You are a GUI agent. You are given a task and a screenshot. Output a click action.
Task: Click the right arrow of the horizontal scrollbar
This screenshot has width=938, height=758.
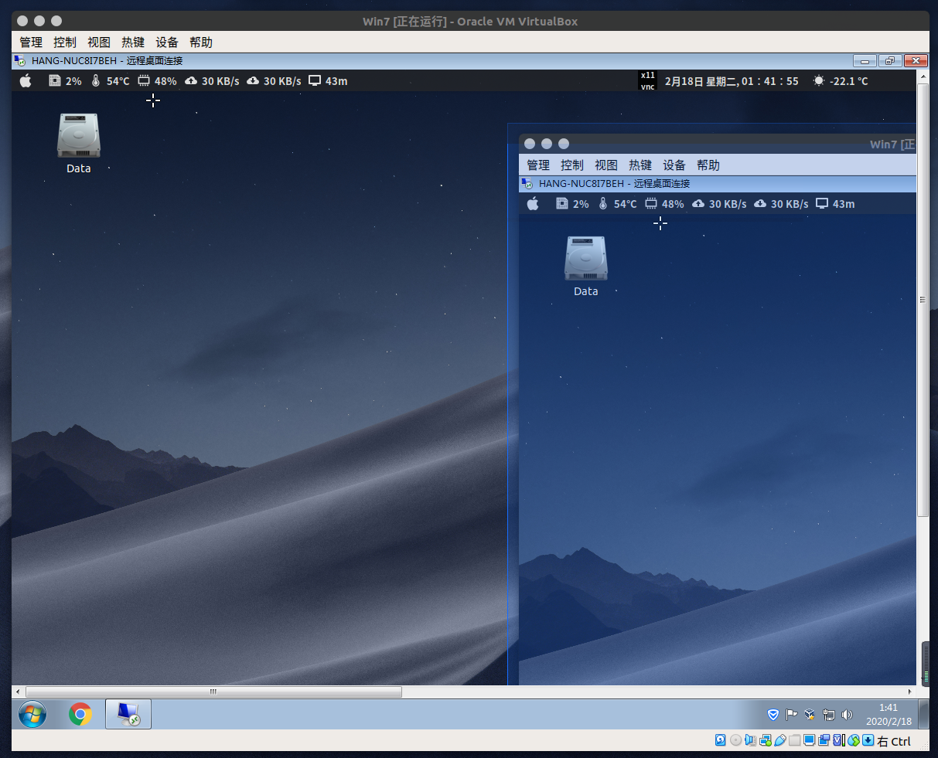coord(910,692)
